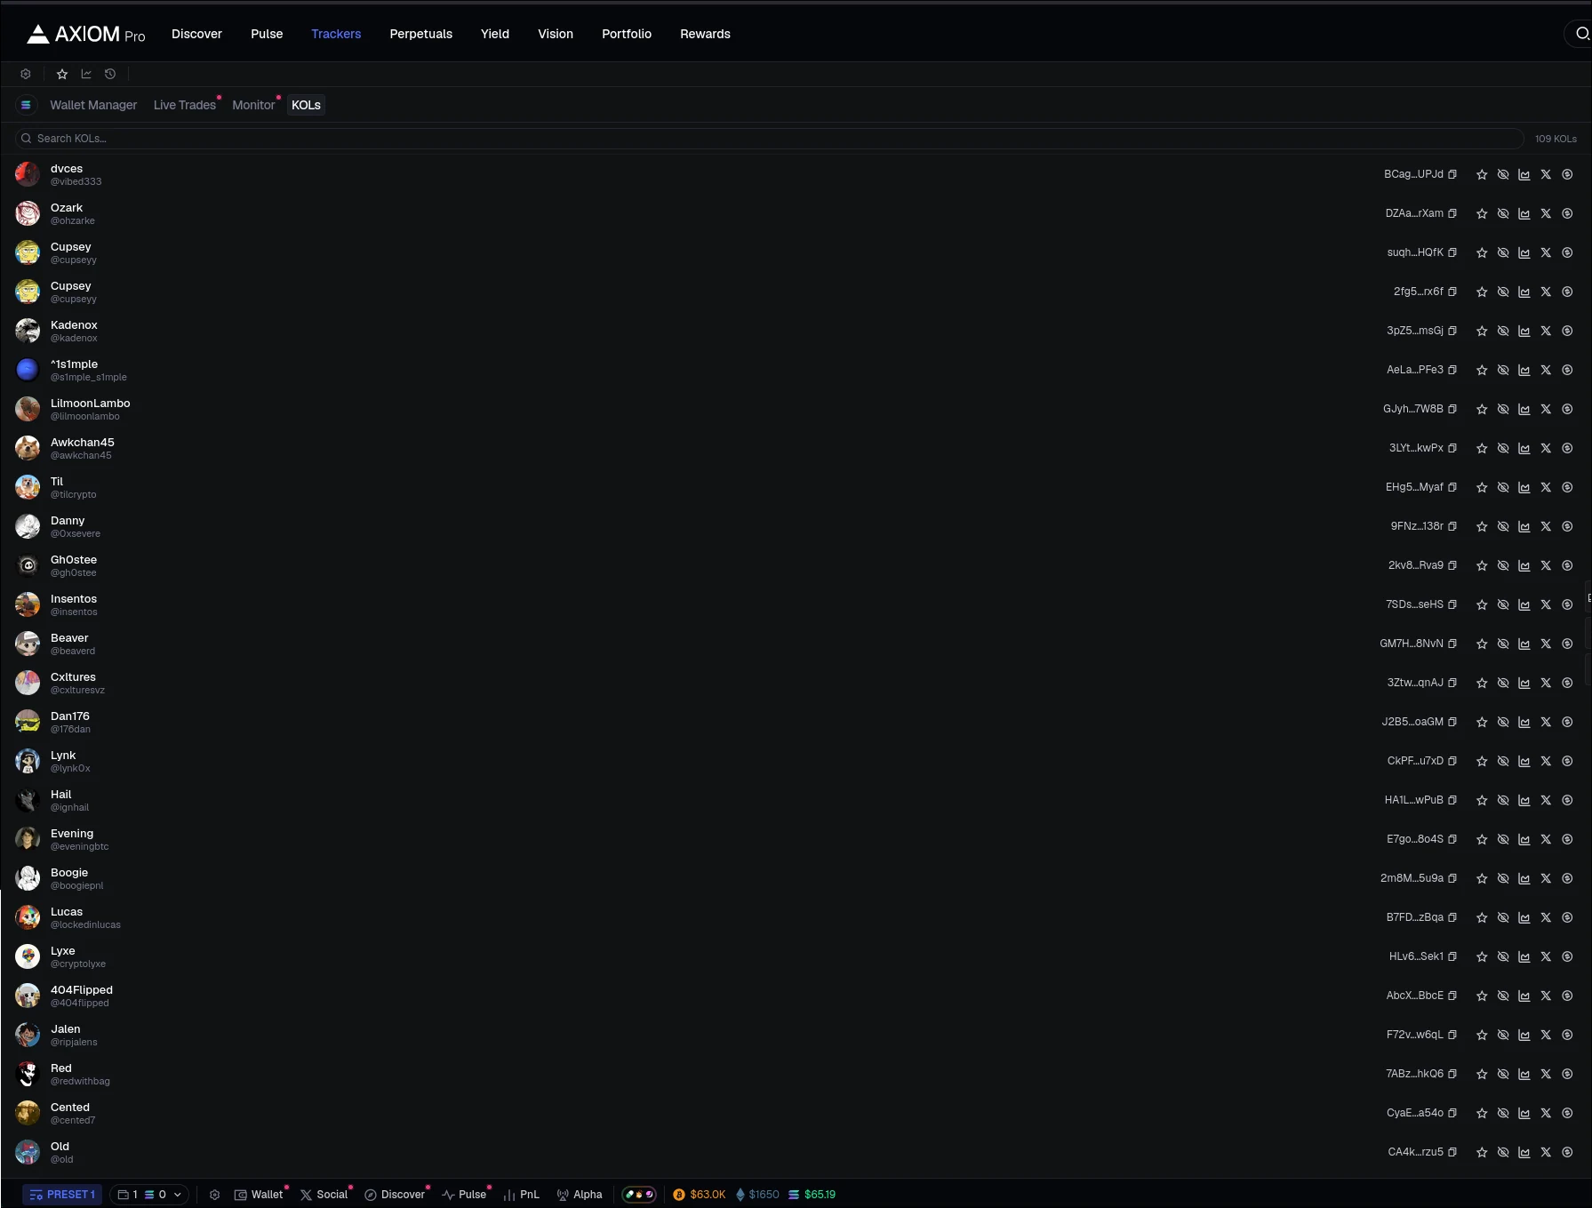
Task: Copy Gh0stee wallet address 2kv8...Rva9
Action: 1452,565
